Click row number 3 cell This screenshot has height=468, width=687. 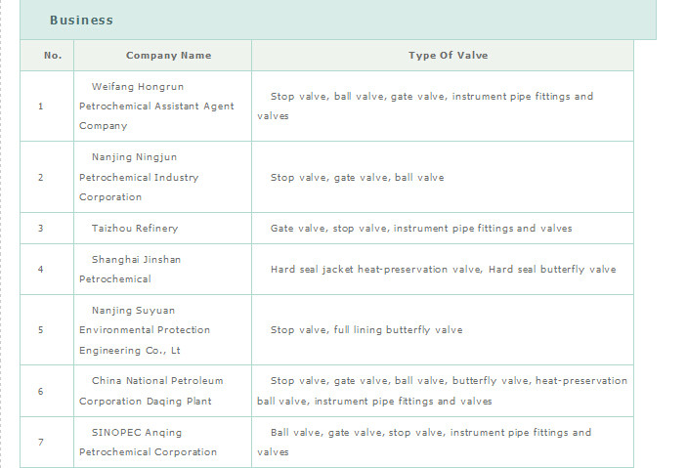point(41,228)
